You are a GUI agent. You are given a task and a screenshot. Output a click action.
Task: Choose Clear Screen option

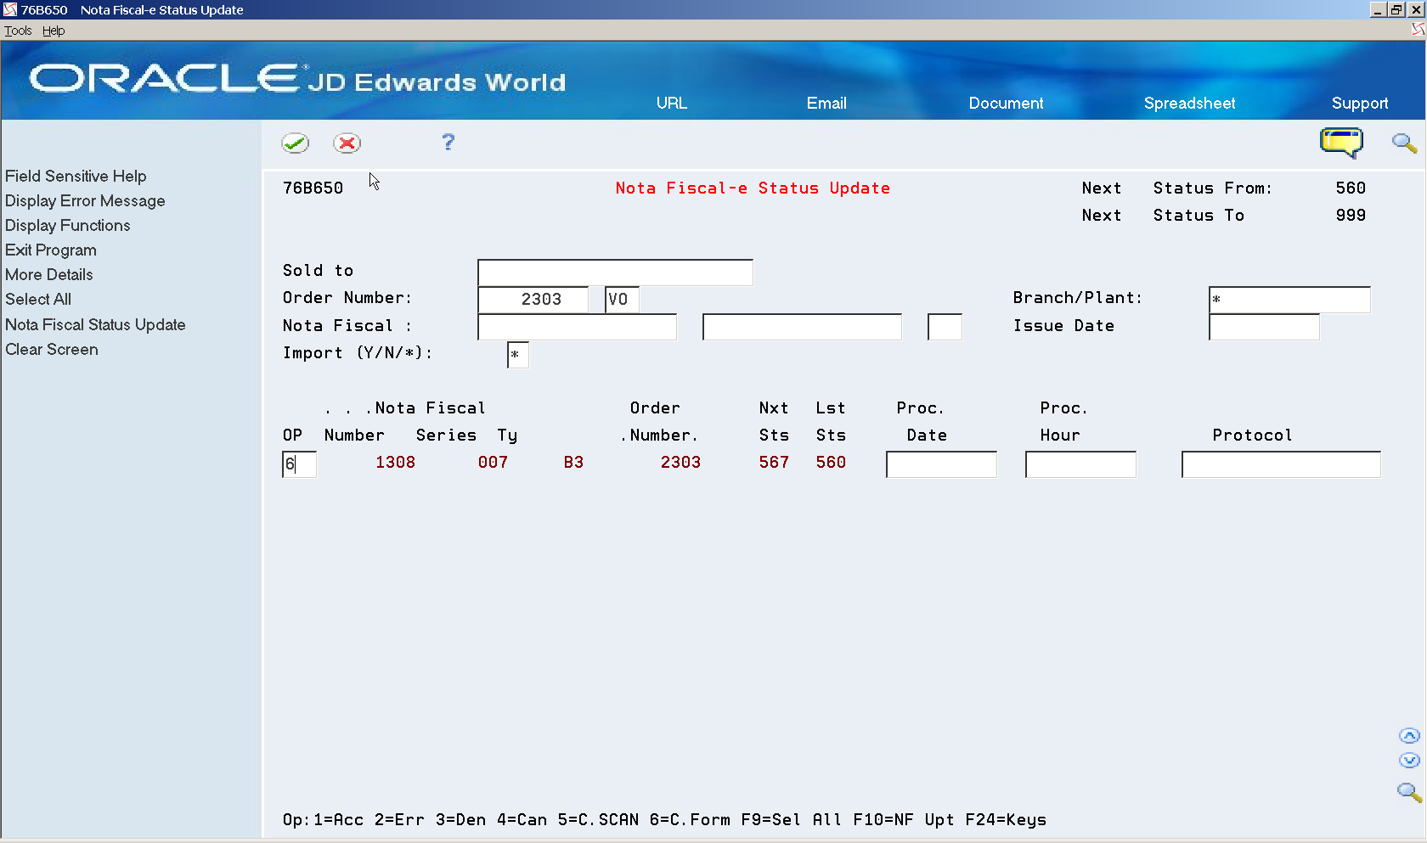coord(51,349)
